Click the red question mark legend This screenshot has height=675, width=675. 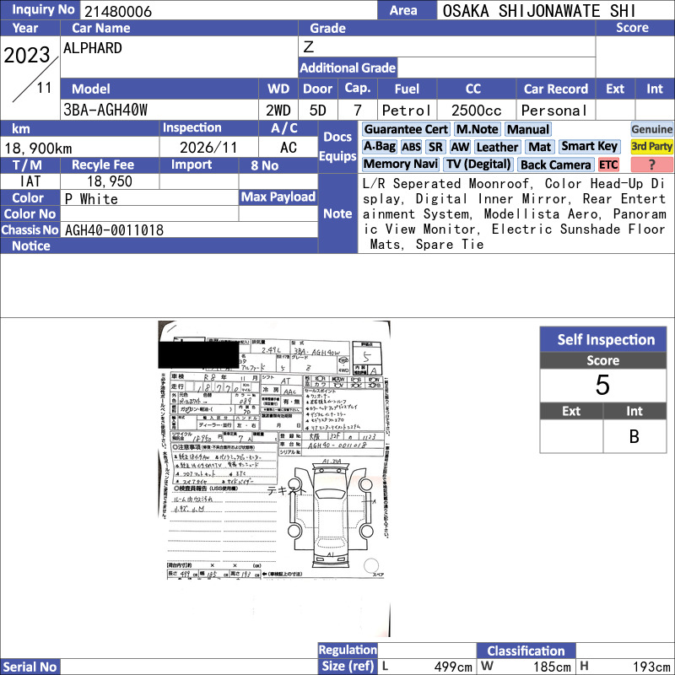coord(651,165)
